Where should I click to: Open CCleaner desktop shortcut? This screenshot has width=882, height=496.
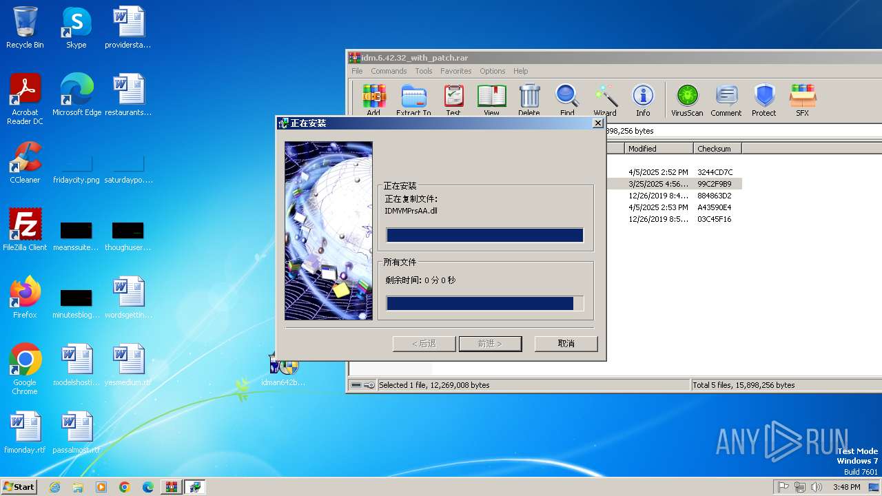click(x=25, y=163)
